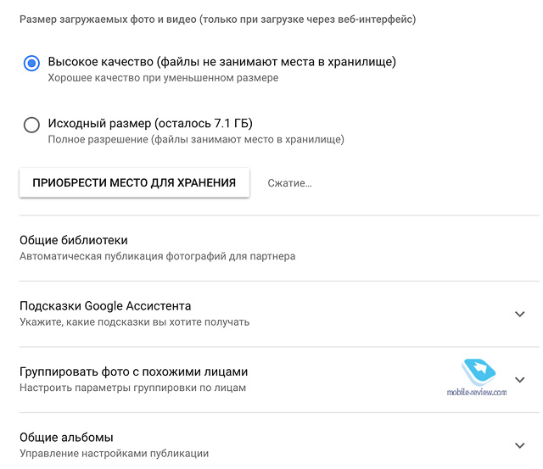
Task: Click the Группировать фото с похожими лицами heading
Action: [x=134, y=371]
